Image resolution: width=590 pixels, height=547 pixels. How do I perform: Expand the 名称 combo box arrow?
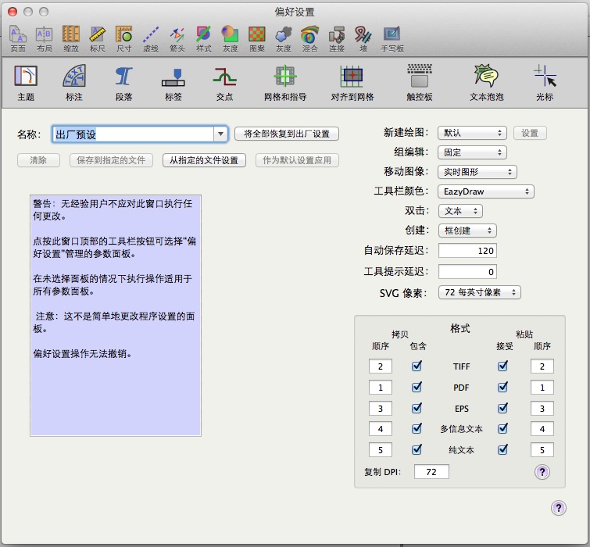coord(220,134)
